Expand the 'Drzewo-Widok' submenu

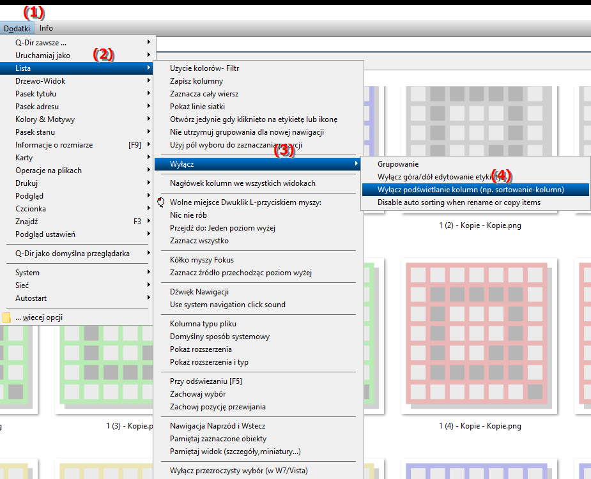(x=76, y=81)
